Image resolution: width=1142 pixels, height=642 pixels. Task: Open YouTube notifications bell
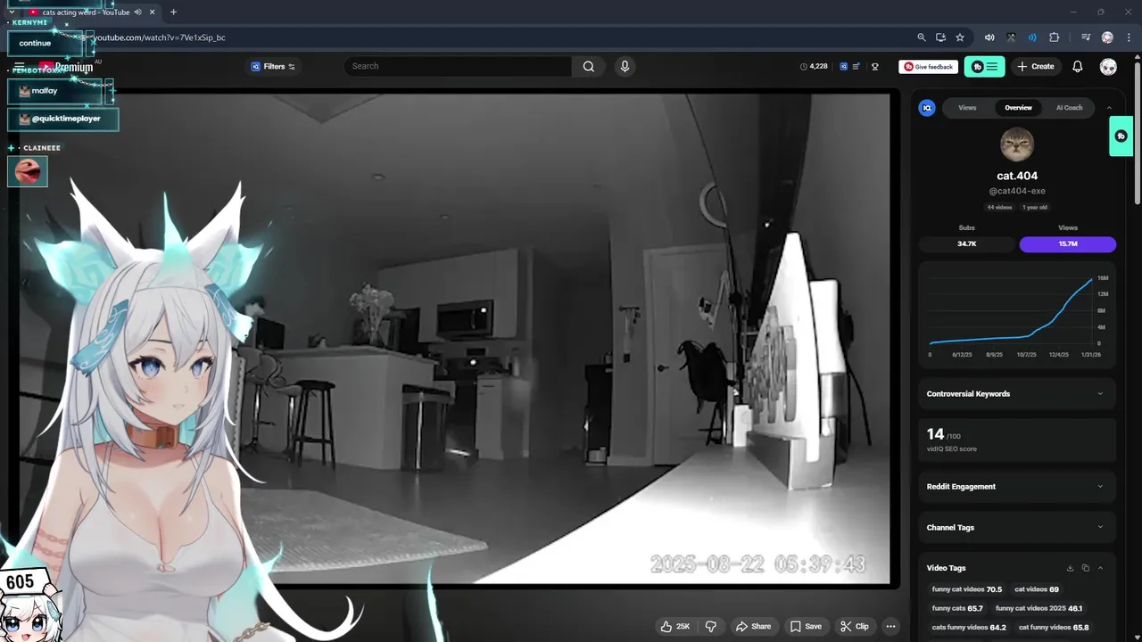(x=1078, y=67)
